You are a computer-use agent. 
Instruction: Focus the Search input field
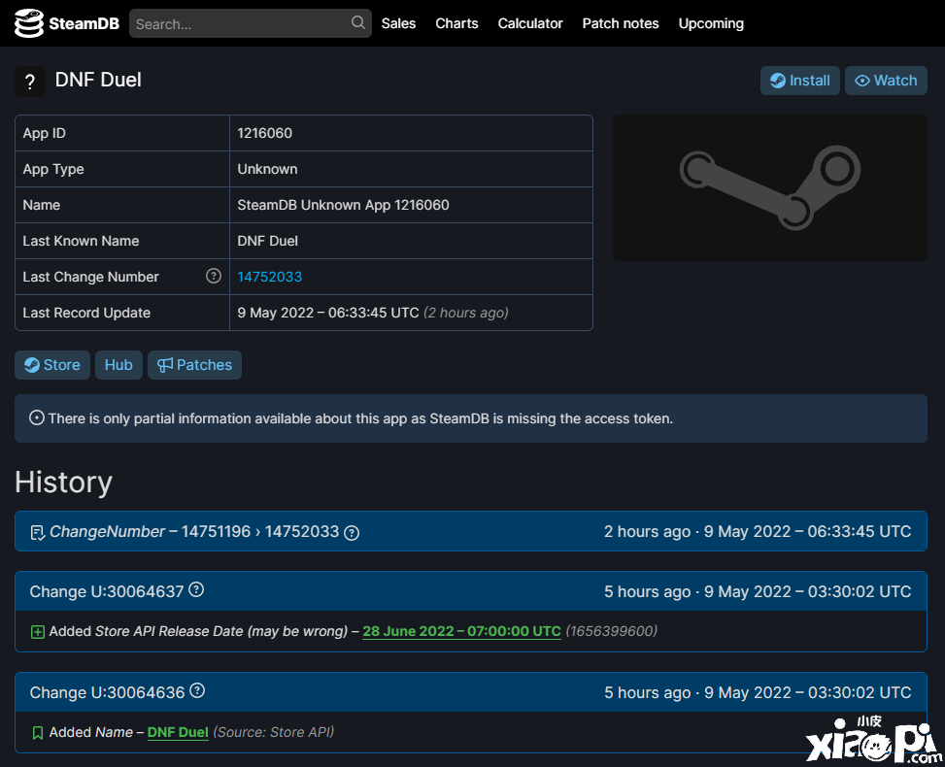click(x=251, y=23)
